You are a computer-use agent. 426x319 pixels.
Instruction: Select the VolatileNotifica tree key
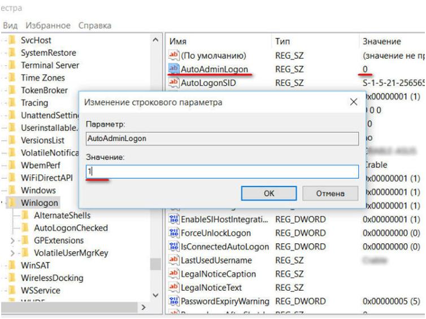(50, 153)
